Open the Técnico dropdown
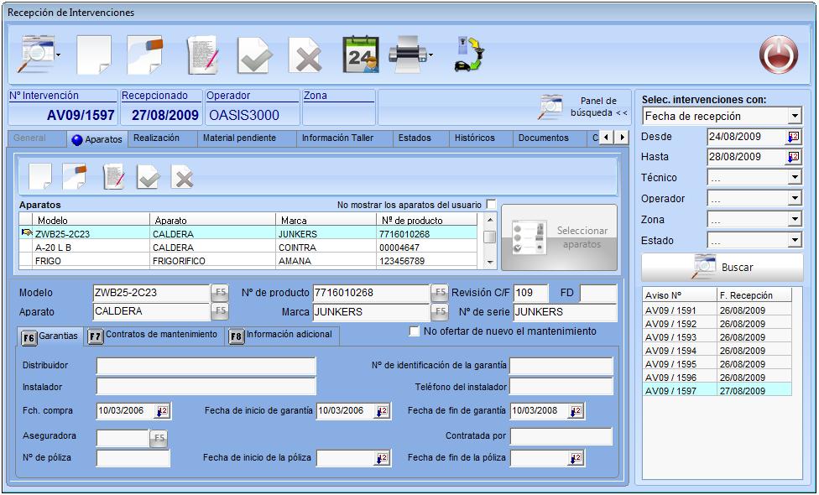 click(x=795, y=178)
